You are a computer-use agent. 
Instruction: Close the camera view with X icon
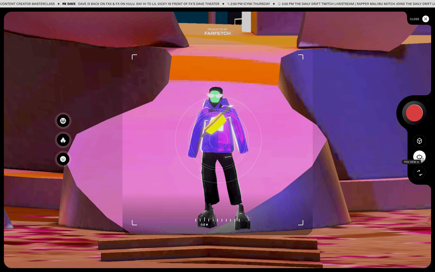[x=425, y=19]
